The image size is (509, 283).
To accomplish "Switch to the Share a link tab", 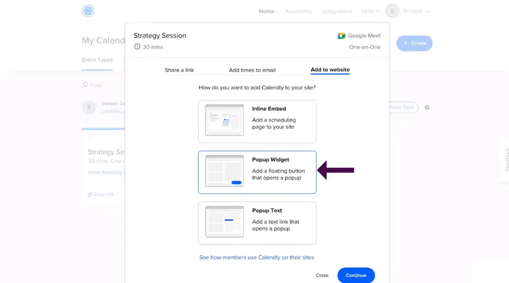I will coord(179,70).
